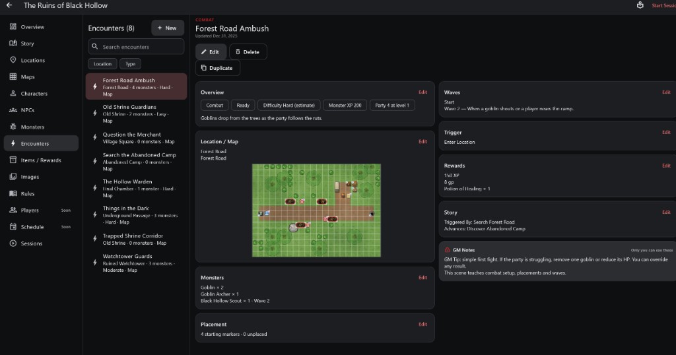The image size is (676, 355).
Task: Select the Players people icon
Action: coord(13,210)
